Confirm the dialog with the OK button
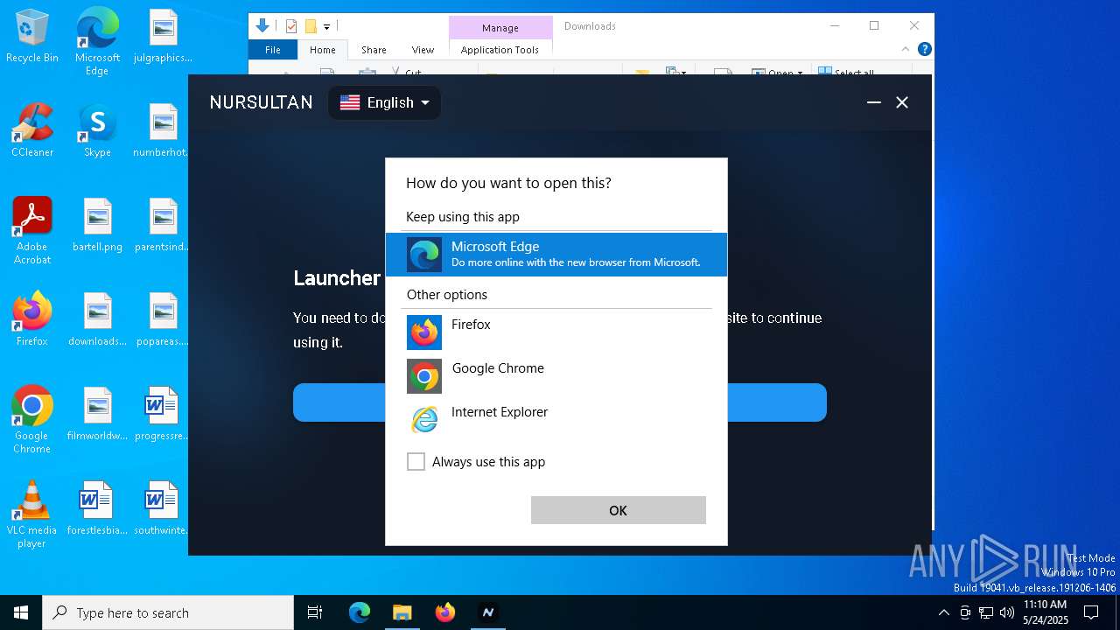Viewport: 1120px width, 630px height. (x=619, y=510)
